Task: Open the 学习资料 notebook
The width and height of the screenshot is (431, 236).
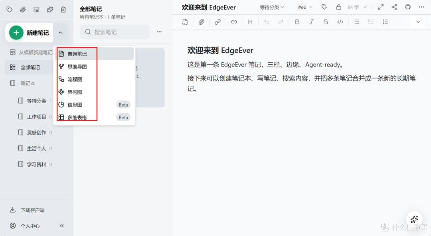Action: pyautogui.click(x=34, y=164)
